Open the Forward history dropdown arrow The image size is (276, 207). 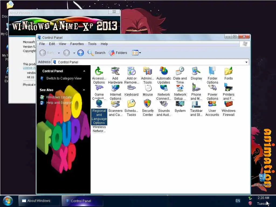[x=74, y=53]
